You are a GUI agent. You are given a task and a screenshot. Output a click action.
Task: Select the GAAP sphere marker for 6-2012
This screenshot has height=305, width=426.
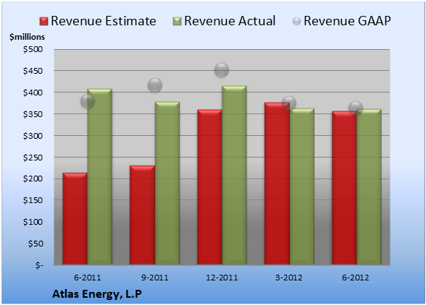pyautogui.click(x=356, y=108)
